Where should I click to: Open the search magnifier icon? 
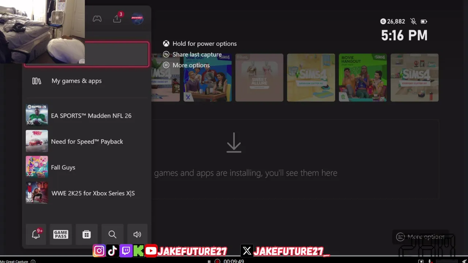tap(112, 234)
